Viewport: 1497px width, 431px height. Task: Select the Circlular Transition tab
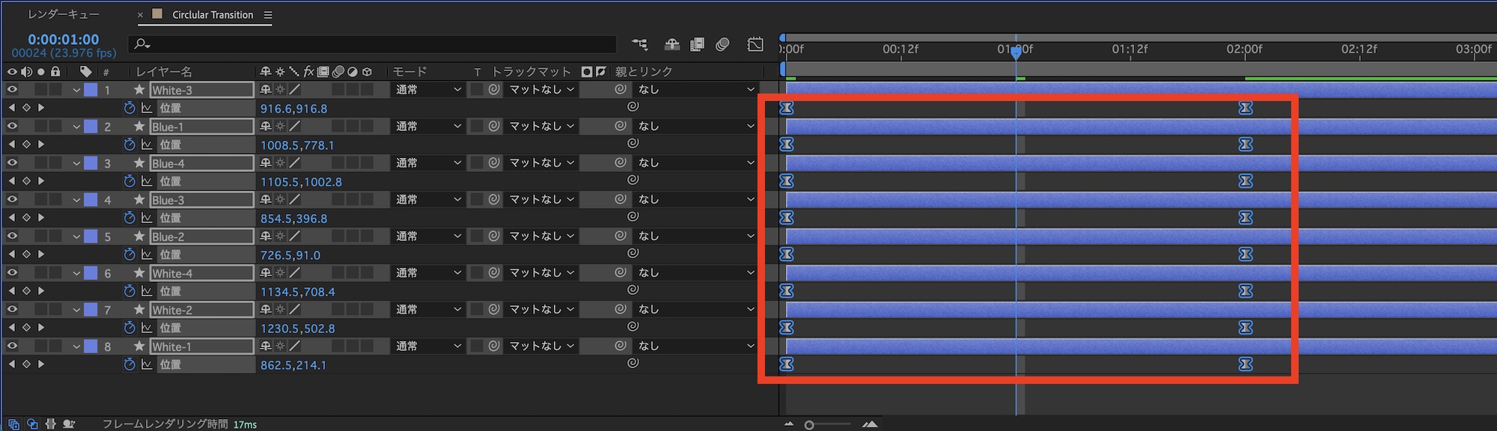point(213,14)
